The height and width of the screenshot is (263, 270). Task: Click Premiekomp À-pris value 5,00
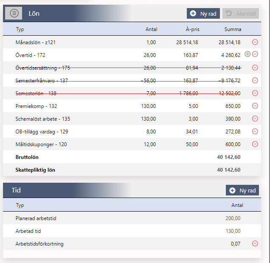click(194, 106)
